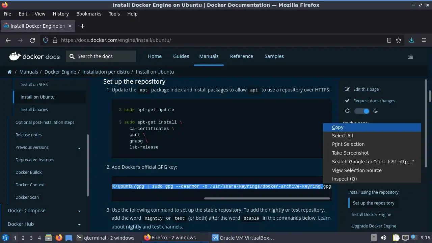Go to the Reference nav tab
Viewport: 432px width, 243px height.
[x=241, y=56]
